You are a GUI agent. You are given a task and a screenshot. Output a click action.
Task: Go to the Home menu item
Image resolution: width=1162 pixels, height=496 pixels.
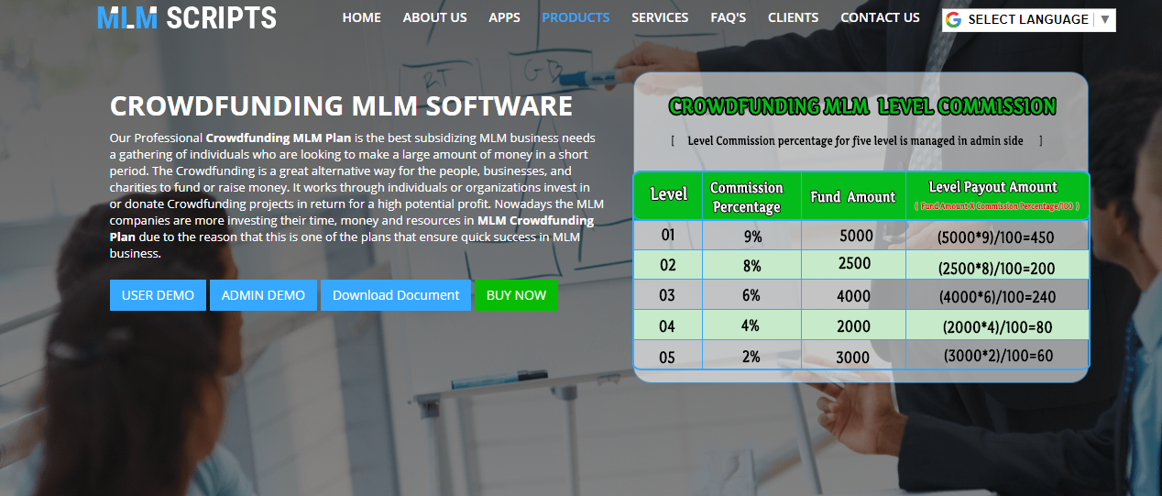tap(361, 17)
